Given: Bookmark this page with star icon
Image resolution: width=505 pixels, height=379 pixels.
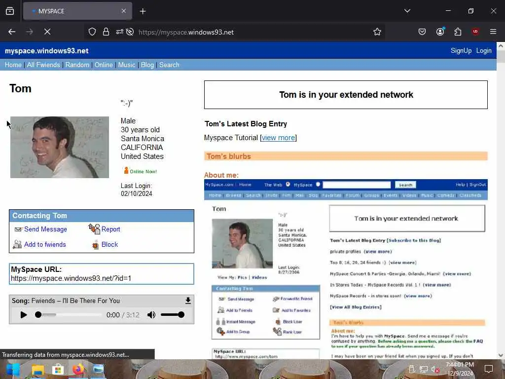Looking at the screenshot, I should [377, 32].
